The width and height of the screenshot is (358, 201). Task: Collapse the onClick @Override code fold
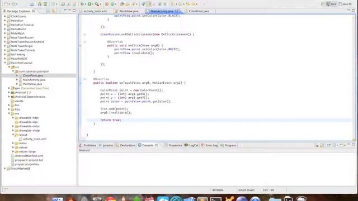(84, 42)
